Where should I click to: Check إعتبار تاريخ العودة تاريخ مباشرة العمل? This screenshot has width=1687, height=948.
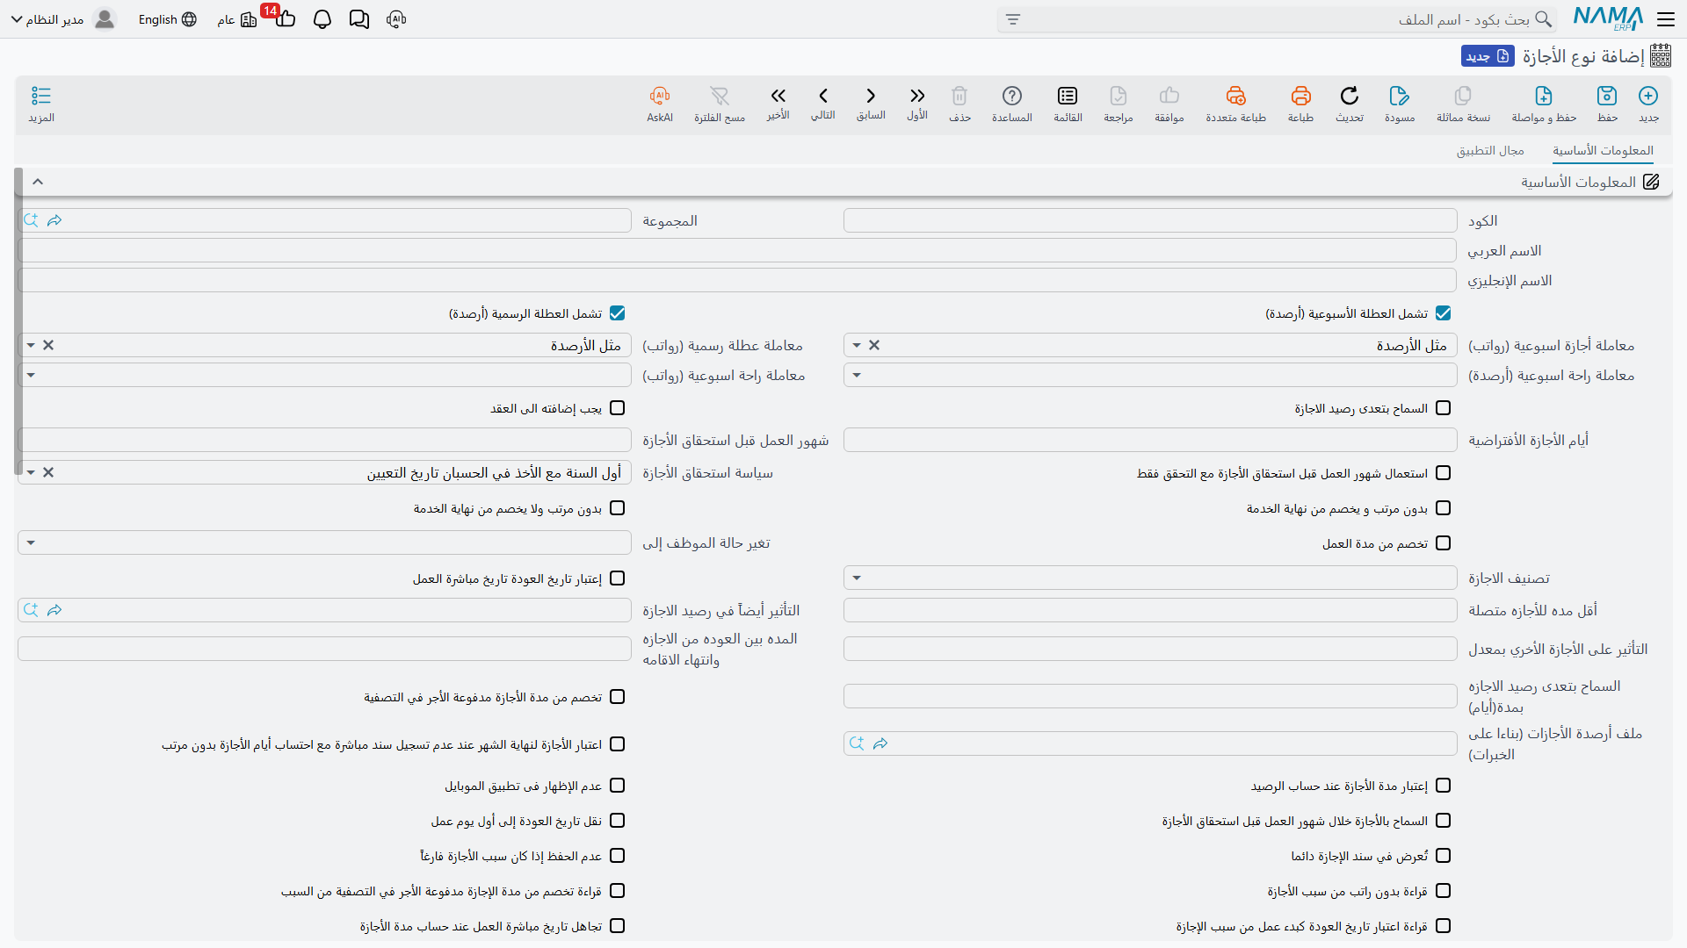[x=617, y=578]
